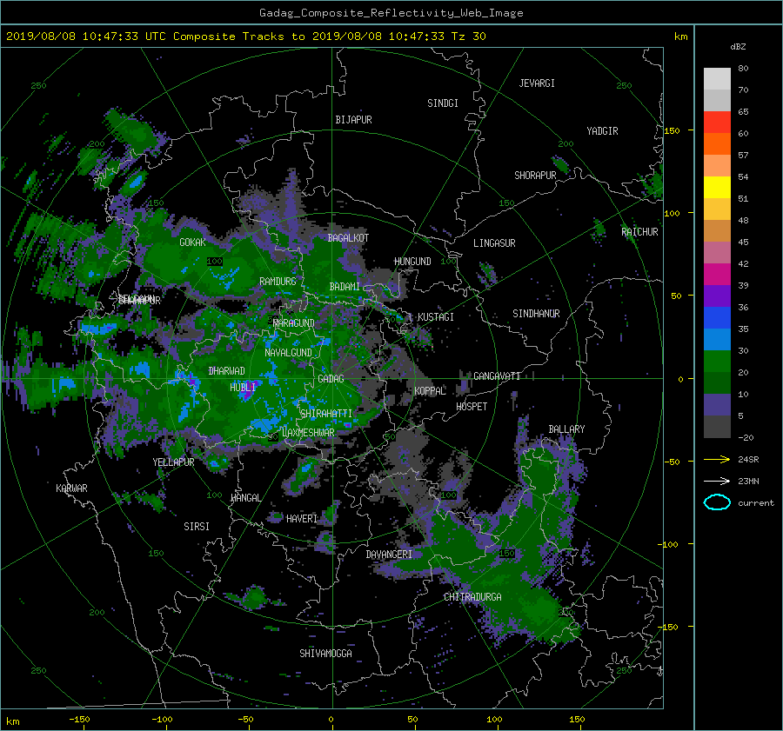The width and height of the screenshot is (783, 731).
Task: Click the red 60 dBZ color swatch
Action: tap(717, 122)
